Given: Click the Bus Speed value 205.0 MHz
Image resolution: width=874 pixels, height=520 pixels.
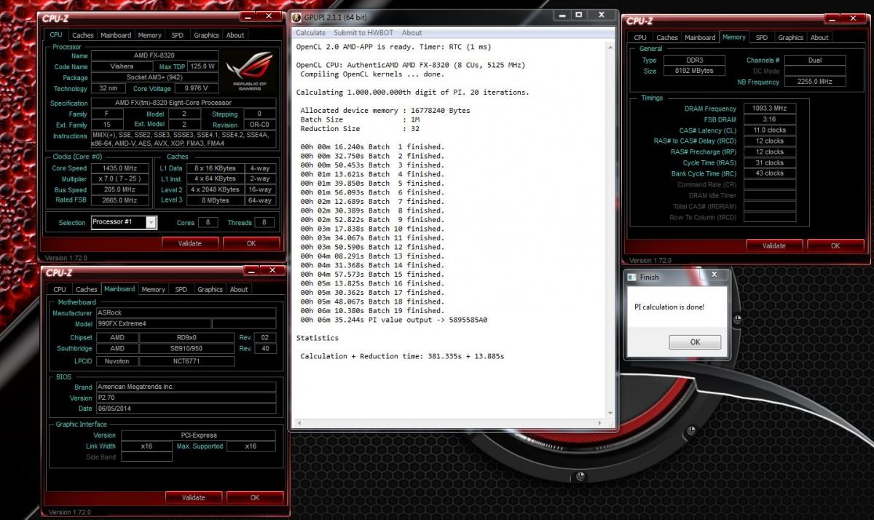Looking at the screenshot, I should [119, 189].
